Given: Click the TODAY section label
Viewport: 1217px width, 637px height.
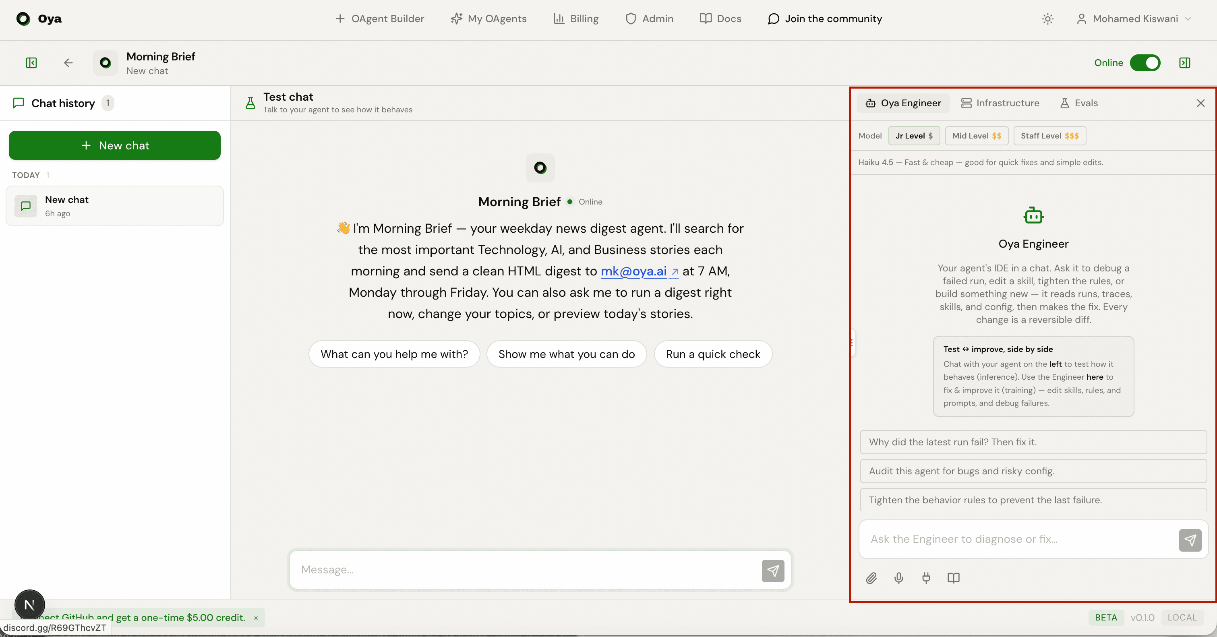Looking at the screenshot, I should pyautogui.click(x=26, y=175).
